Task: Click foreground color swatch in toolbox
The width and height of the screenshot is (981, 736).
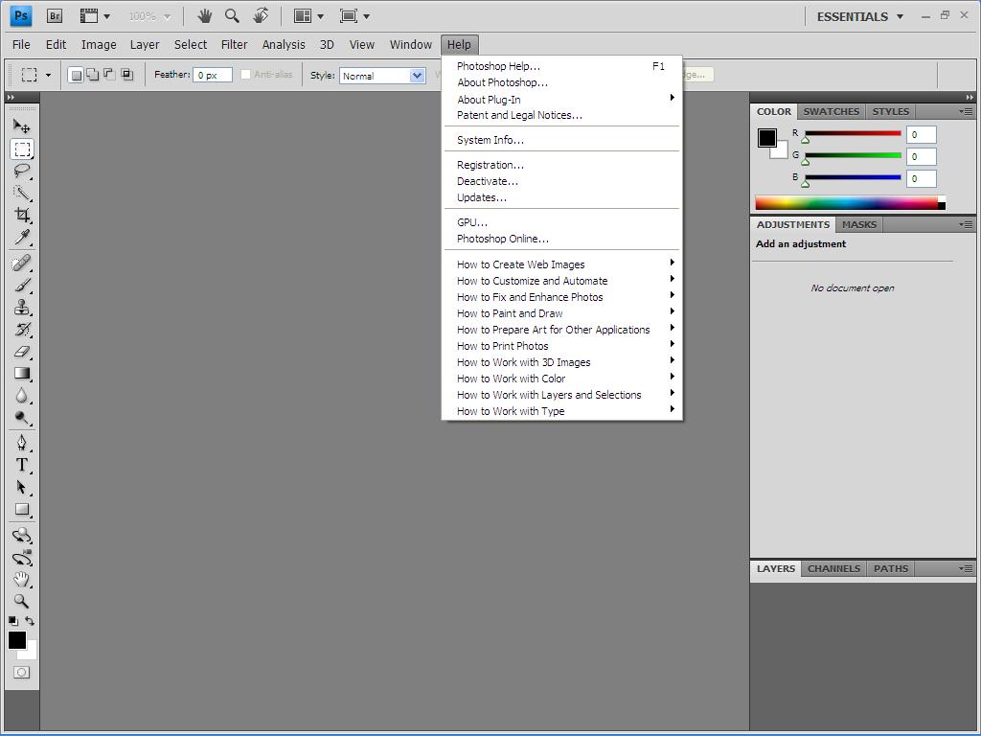Action: point(17,639)
